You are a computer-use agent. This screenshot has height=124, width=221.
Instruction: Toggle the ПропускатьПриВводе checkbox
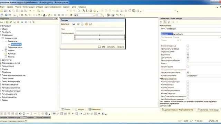coord(188,49)
